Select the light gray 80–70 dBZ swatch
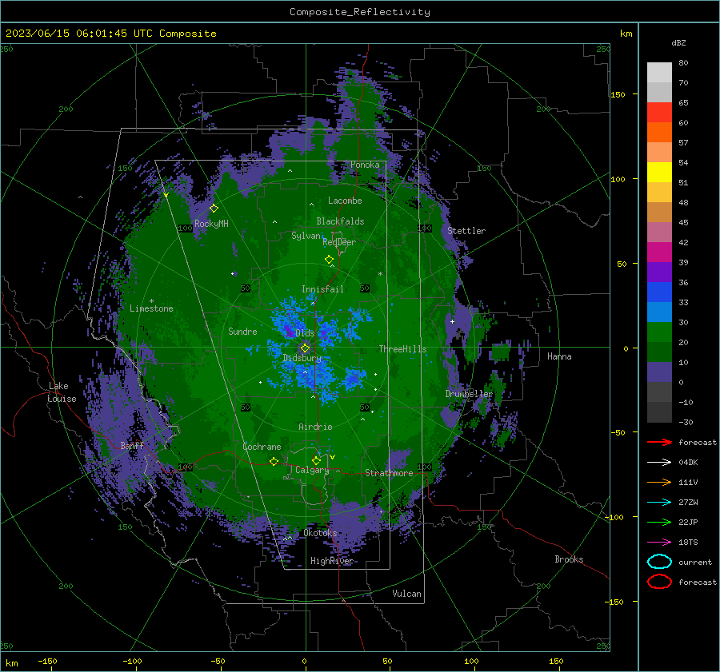Image resolution: width=720 pixels, height=672 pixels. tap(659, 72)
